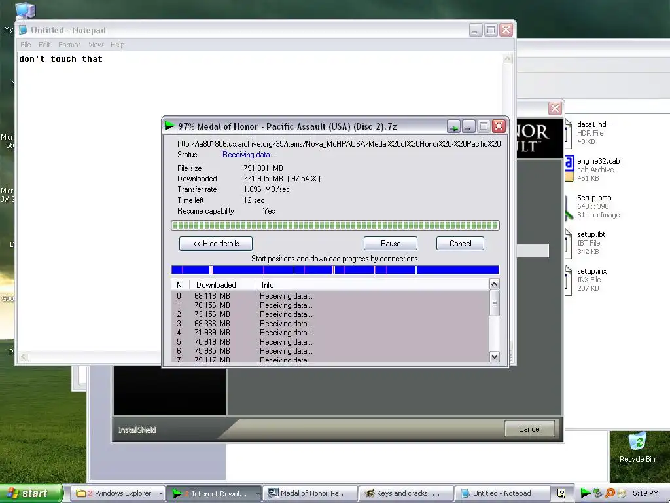Open the engine32.cab file icon in Explorer
This screenshot has height=503, width=670.
[569, 169]
